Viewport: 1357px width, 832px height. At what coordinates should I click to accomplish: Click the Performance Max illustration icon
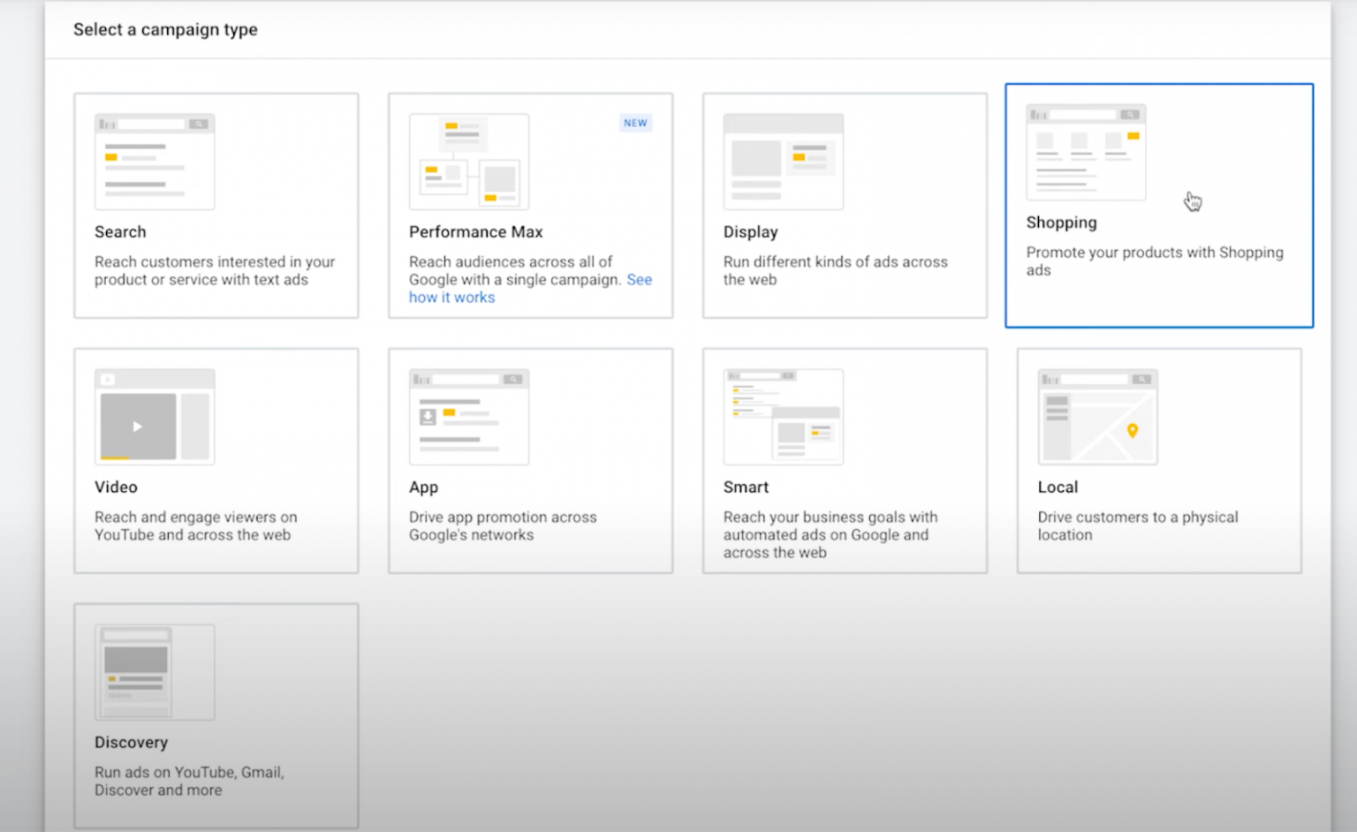pos(469,162)
